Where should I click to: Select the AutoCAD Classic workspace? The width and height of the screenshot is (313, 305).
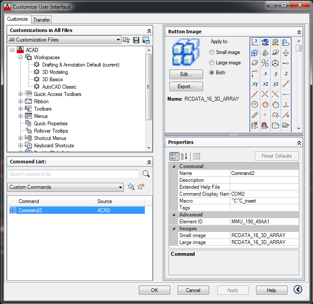click(59, 87)
